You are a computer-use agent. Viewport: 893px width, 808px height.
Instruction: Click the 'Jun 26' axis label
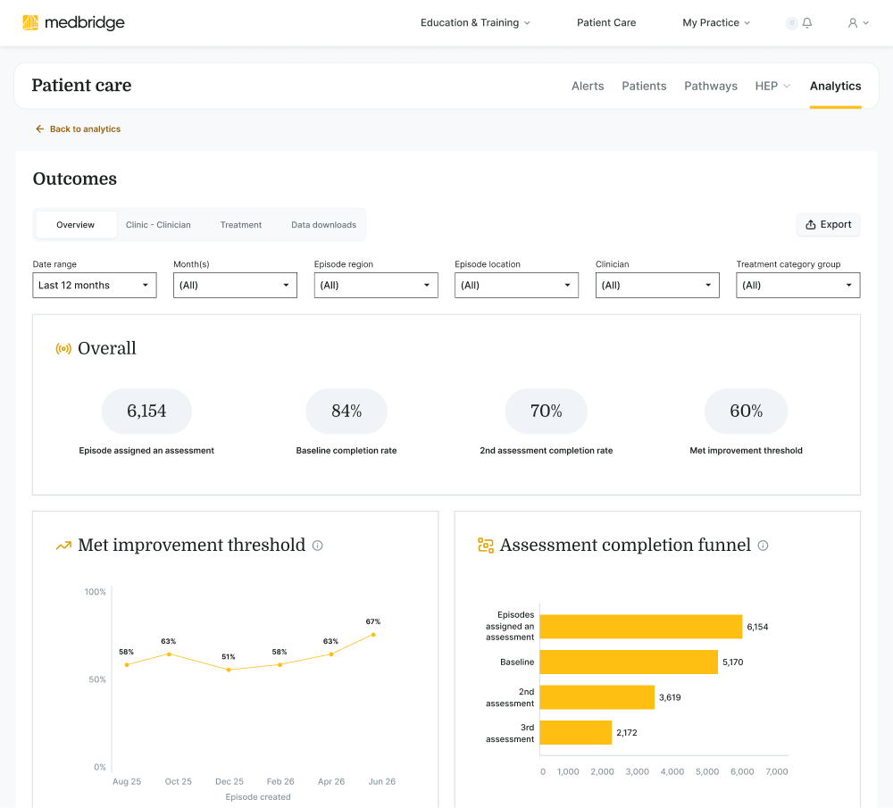coord(381,782)
